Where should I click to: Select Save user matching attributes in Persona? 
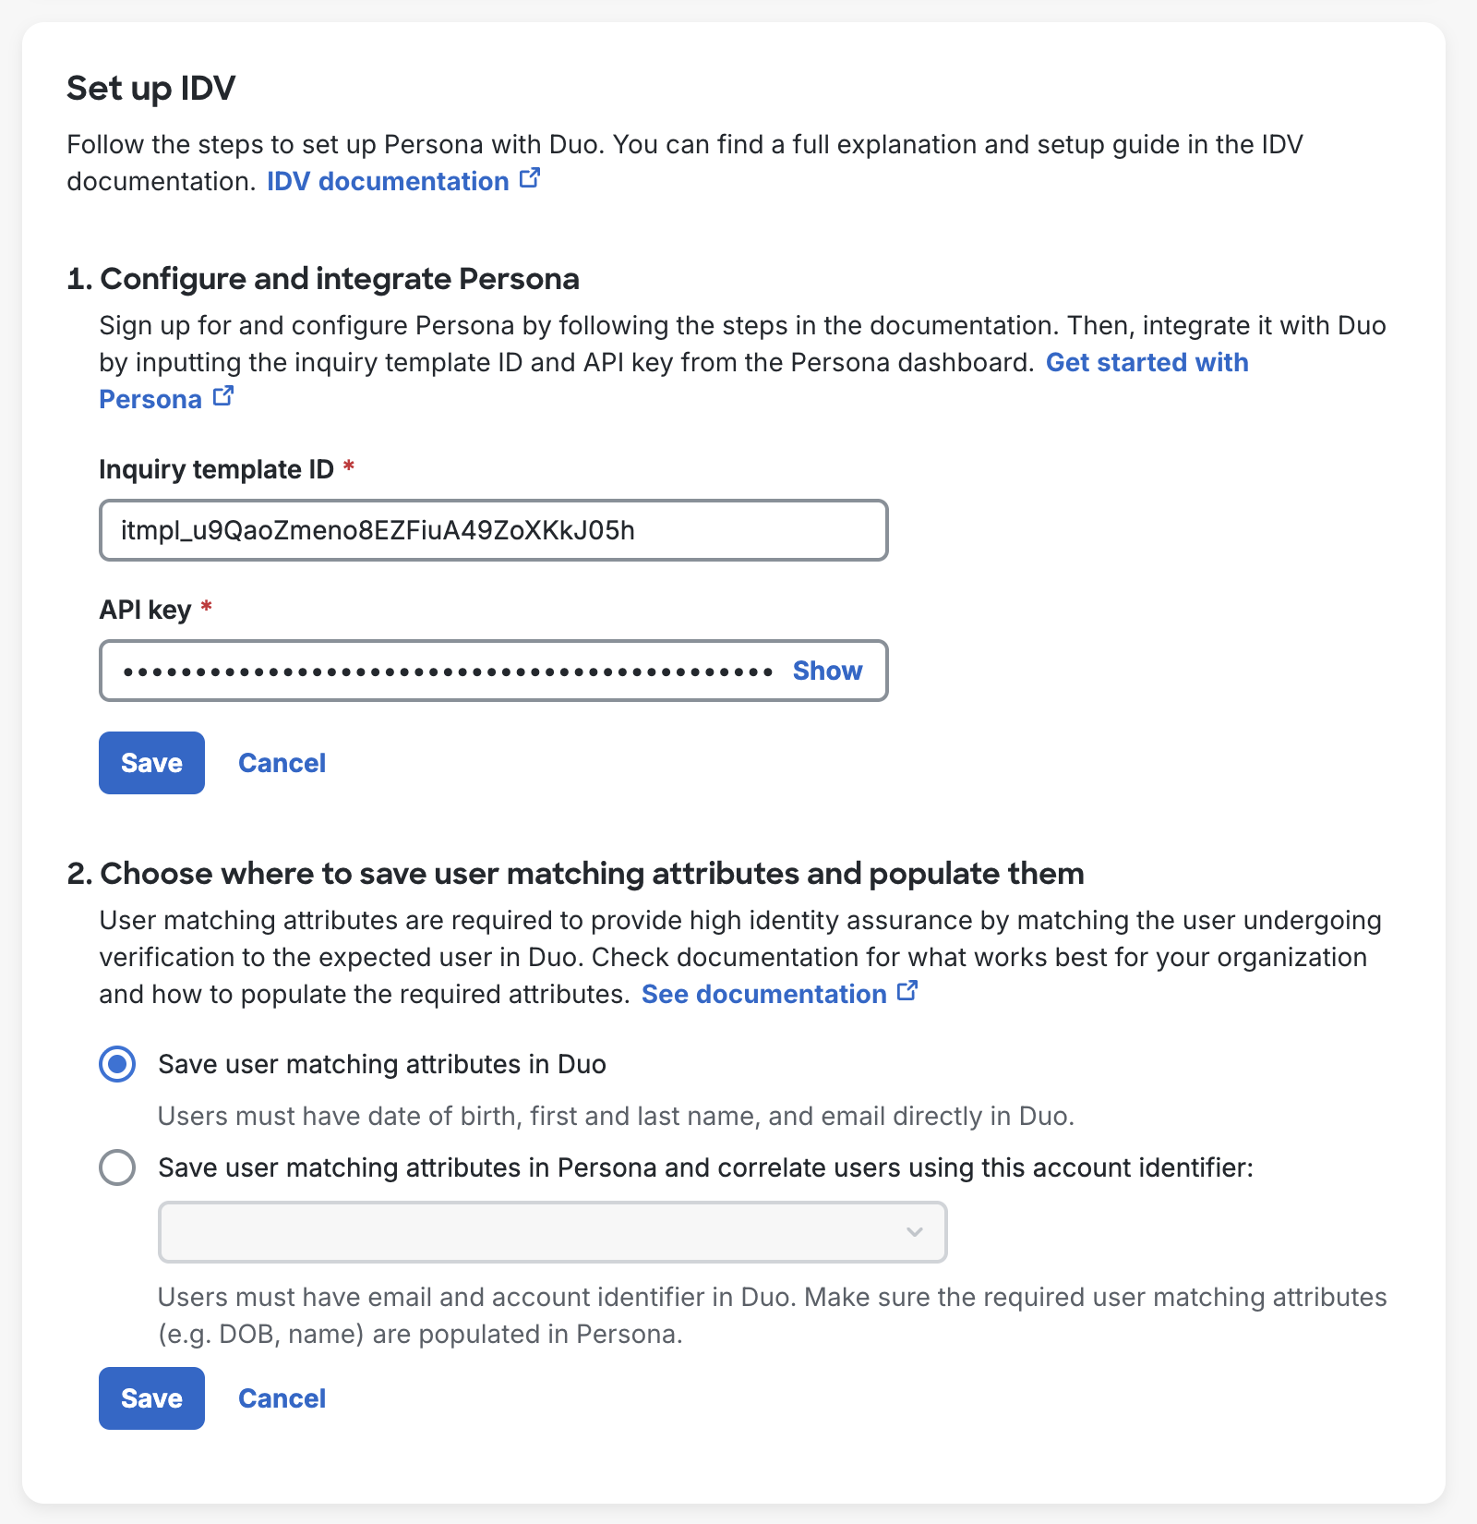(117, 1167)
